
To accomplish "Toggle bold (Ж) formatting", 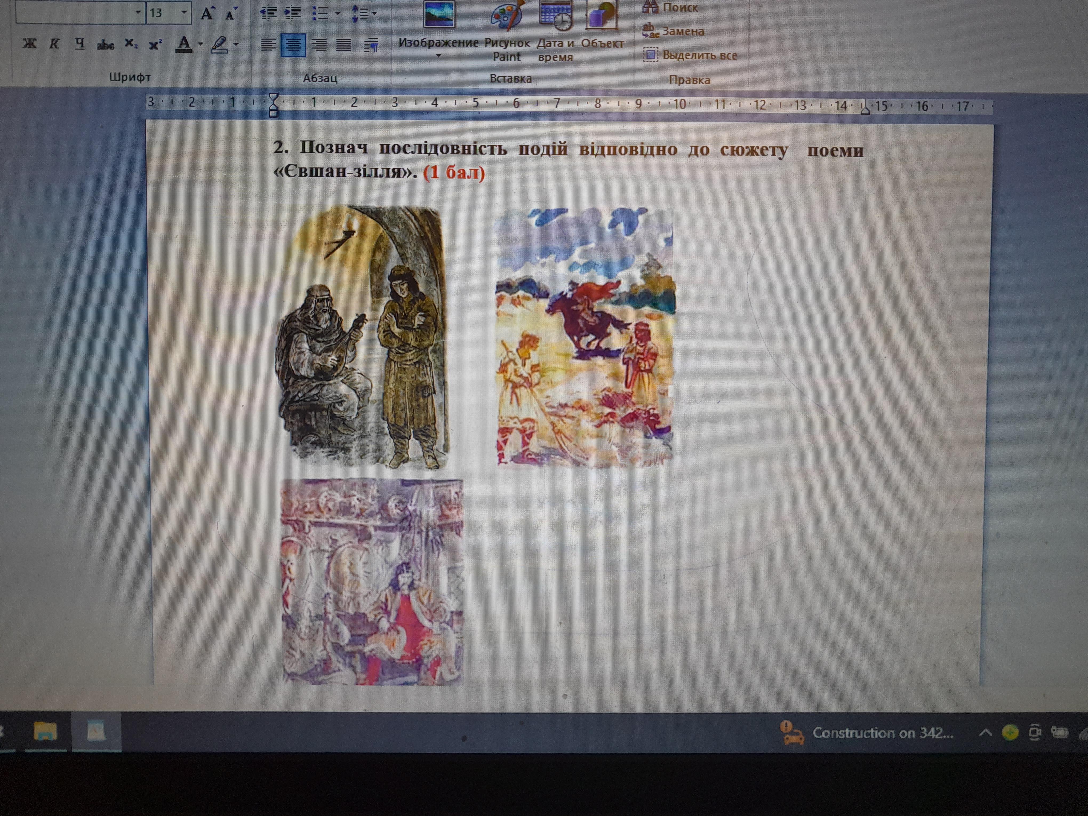I will [x=30, y=44].
